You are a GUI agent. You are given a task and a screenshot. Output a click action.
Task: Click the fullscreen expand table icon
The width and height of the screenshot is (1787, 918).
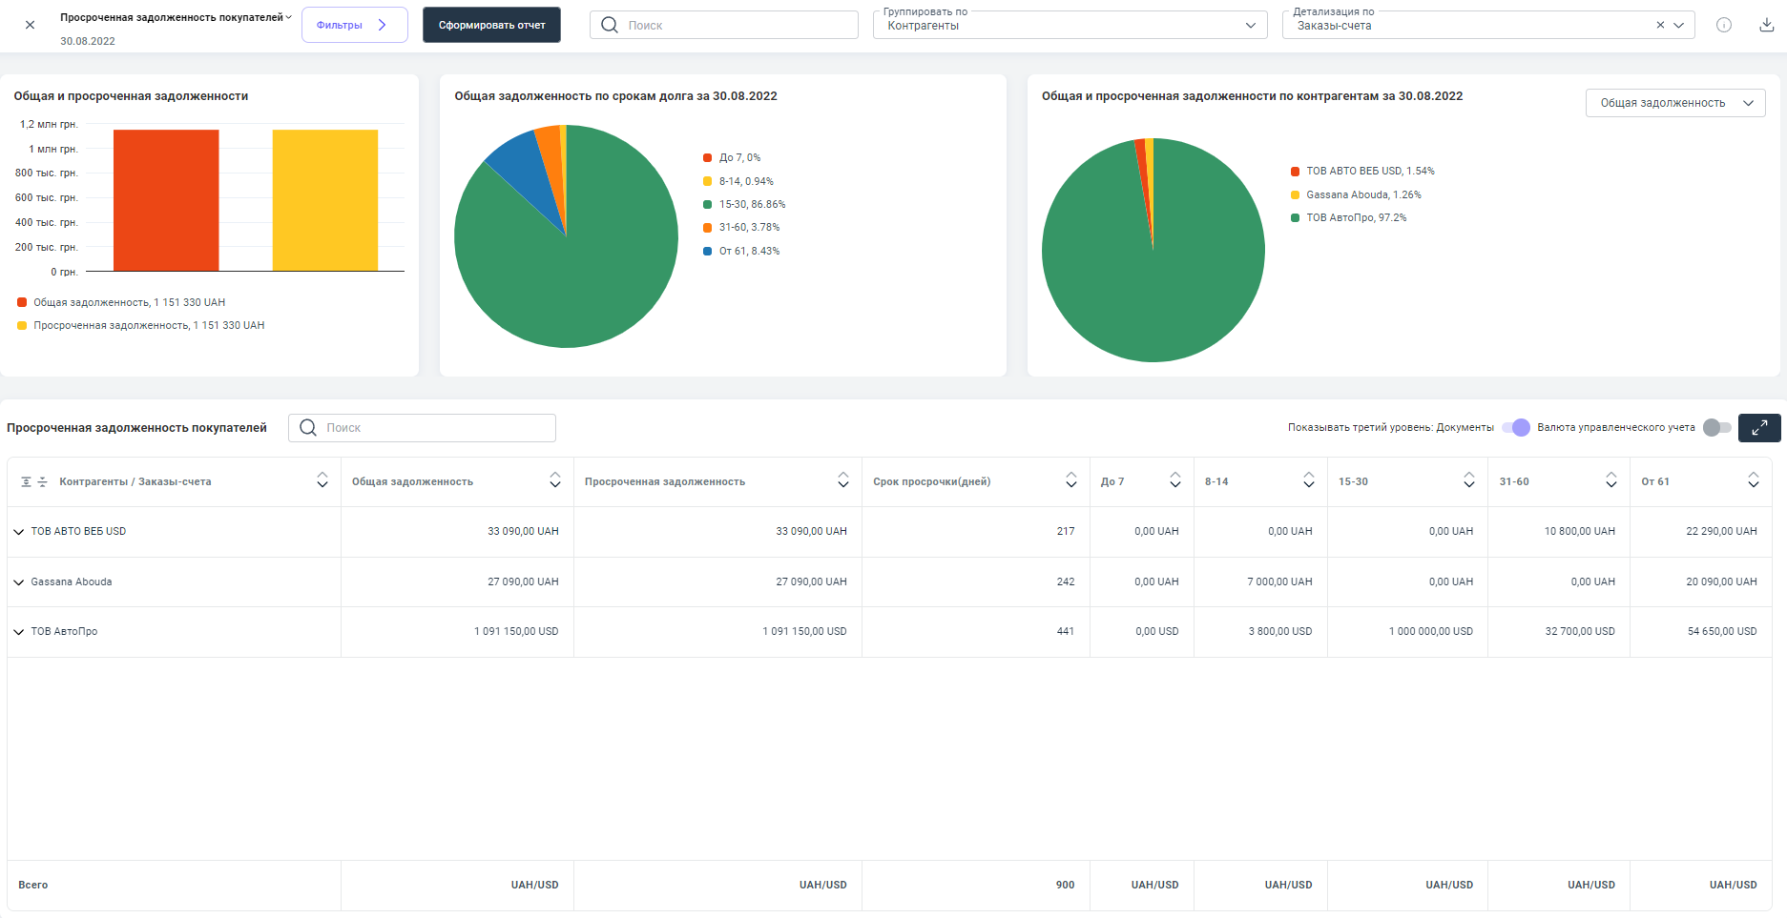pyautogui.click(x=1758, y=428)
